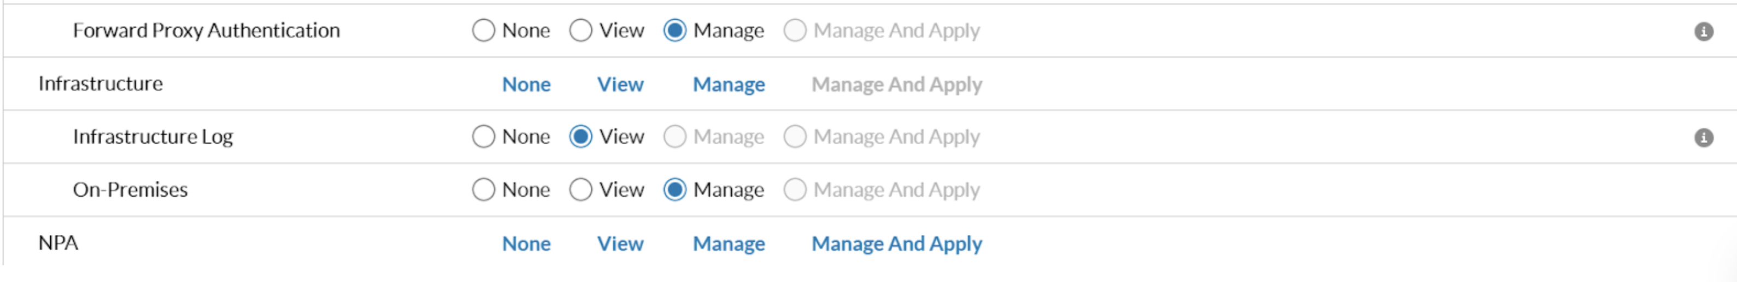Click None link in NPA row
Screen dimensions: 1737x282
526,244
